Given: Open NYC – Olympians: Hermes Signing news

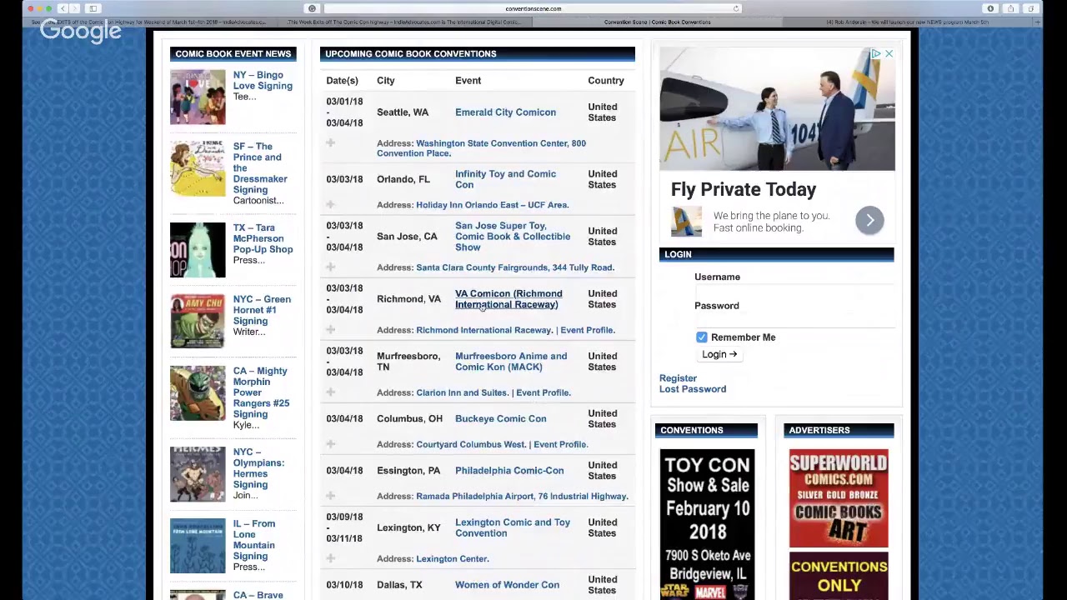Looking at the screenshot, I should [258, 468].
